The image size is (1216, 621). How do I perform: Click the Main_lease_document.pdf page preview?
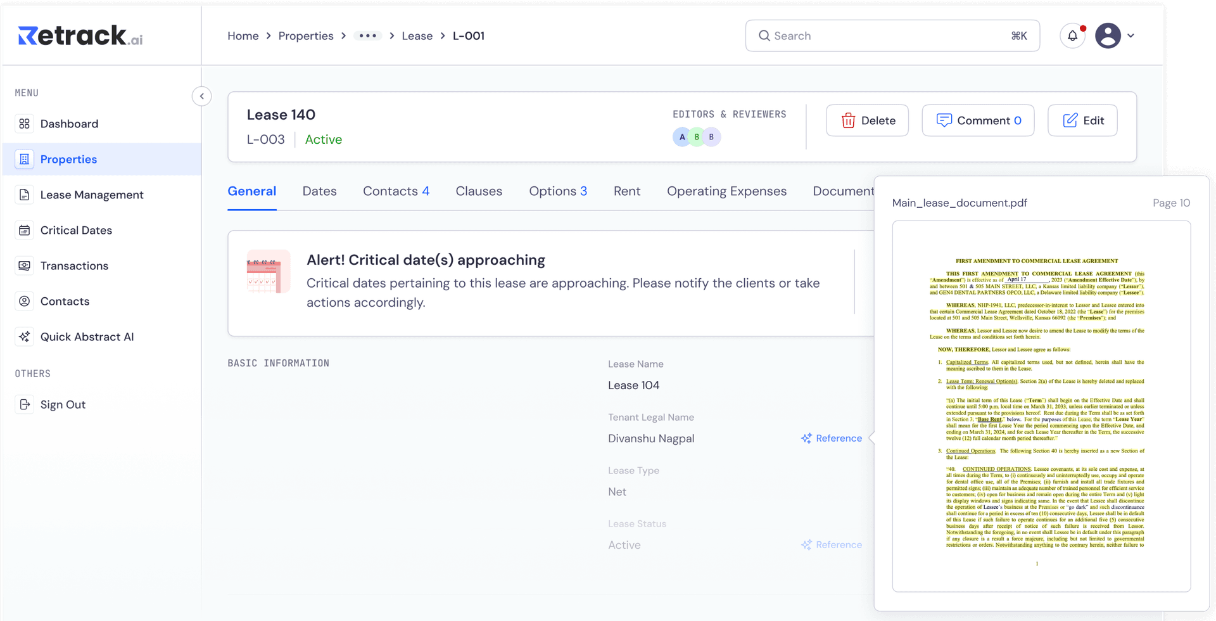pyautogui.click(x=1041, y=406)
